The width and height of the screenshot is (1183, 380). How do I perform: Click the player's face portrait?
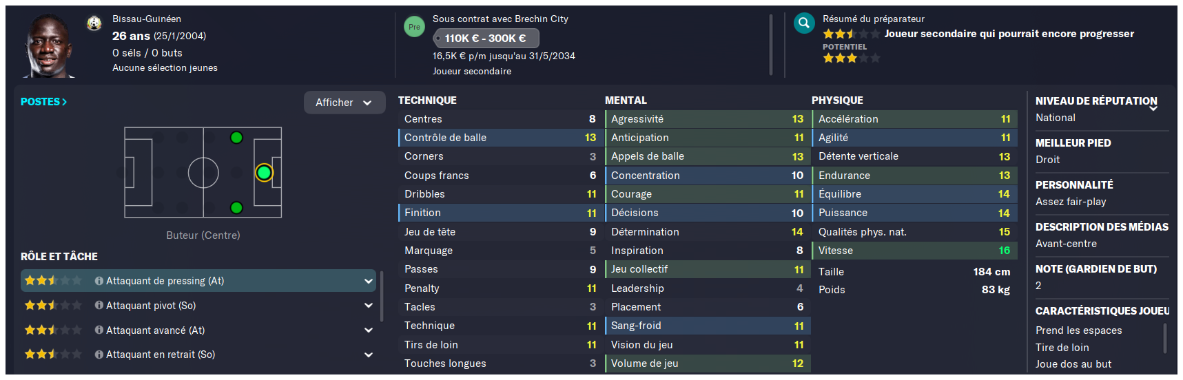click(x=48, y=45)
